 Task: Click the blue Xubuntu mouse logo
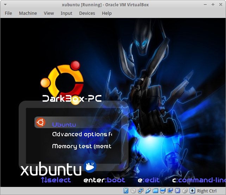(x=90, y=166)
